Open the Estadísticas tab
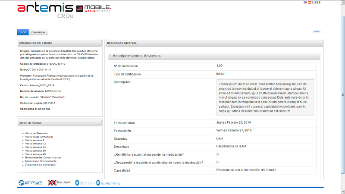Image resolution: width=345 pixels, height=194 pixels. point(38,32)
